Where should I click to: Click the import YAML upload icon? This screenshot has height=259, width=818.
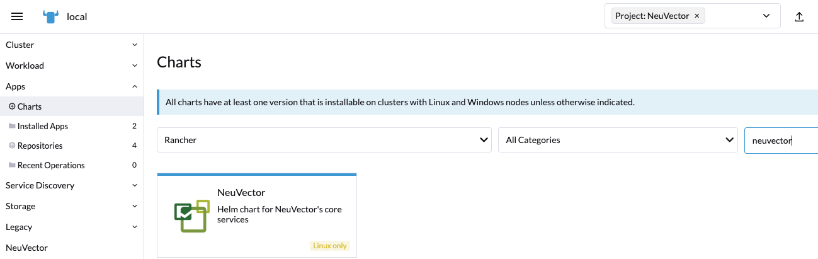[x=799, y=17]
